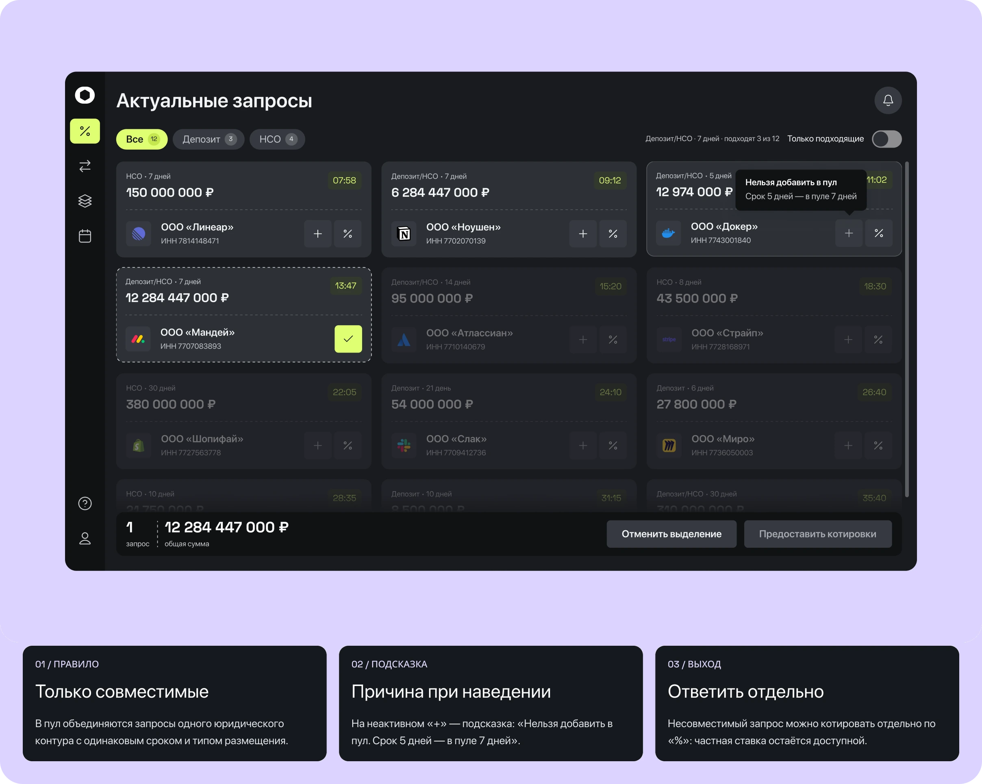Click percent icon on ООО «Атлассиан» card
The image size is (982, 784).
click(x=613, y=340)
